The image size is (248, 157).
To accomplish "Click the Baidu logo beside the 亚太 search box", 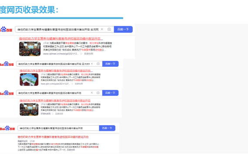I will tap(7, 64).
